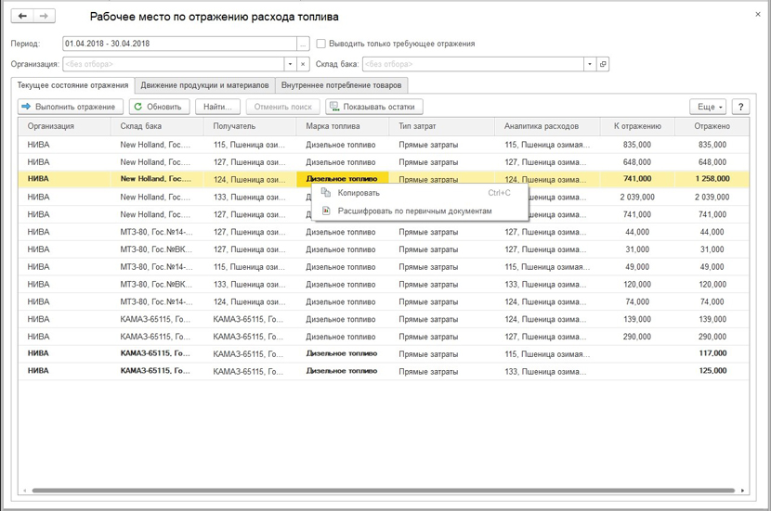Expand the Склад бака dropdown arrow
This screenshot has height=511, width=771.
tap(590, 64)
